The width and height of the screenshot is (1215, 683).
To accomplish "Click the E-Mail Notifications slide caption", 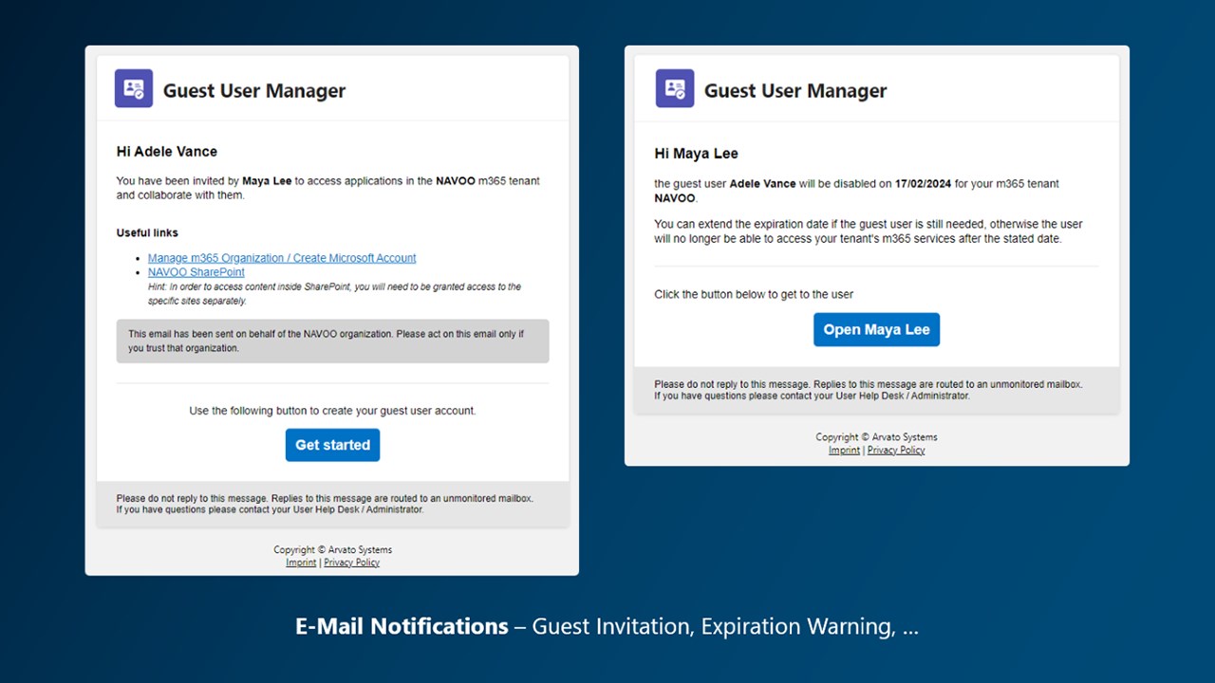I will 607,627.
